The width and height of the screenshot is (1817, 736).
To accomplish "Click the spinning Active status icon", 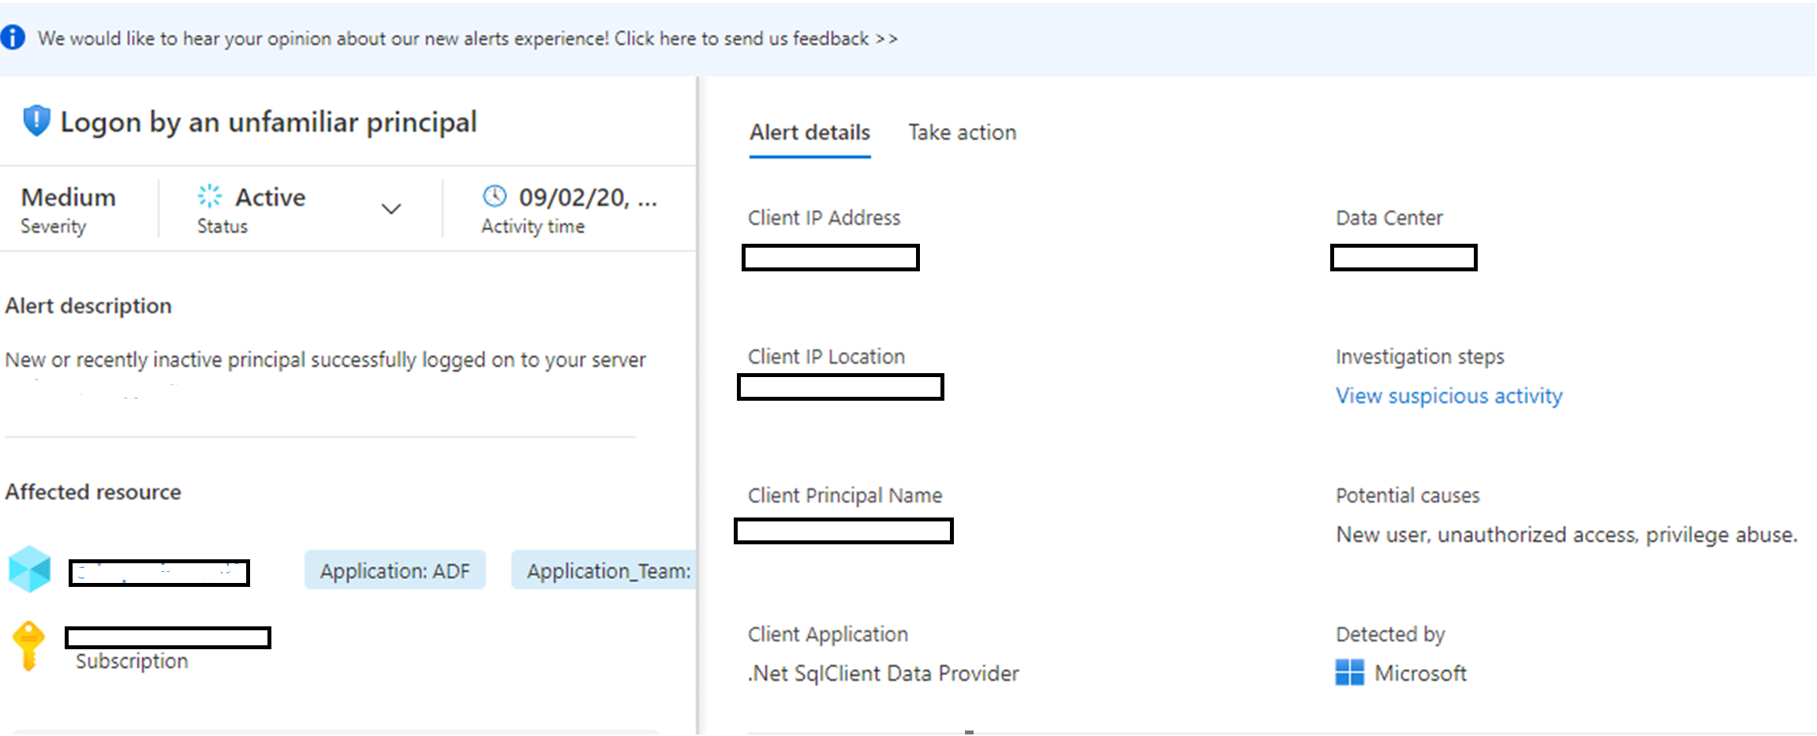I will tap(207, 196).
